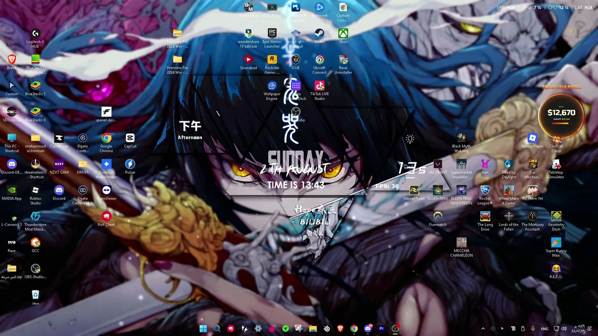
Task: Select the Tabletop Simulator desktop icon
Action: point(556,169)
